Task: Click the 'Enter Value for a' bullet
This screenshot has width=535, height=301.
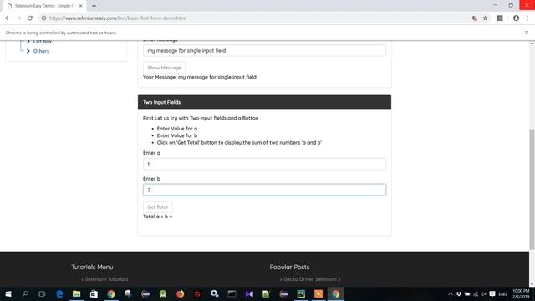Action: click(x=177, y=129)
